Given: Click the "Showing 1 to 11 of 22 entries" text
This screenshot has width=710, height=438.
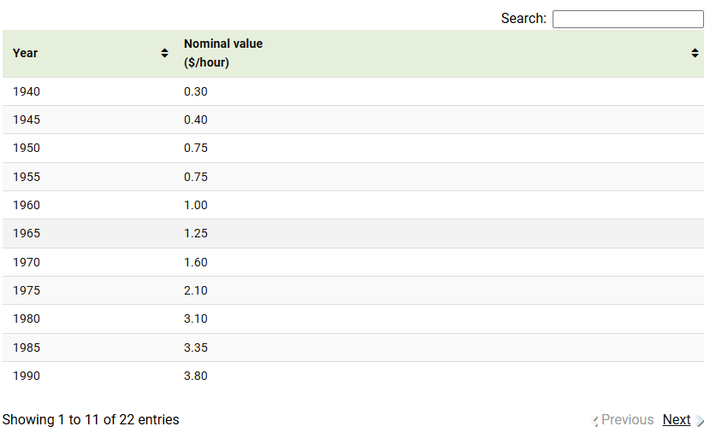Looking at the screenshot, I should click(x=91, y=420).
